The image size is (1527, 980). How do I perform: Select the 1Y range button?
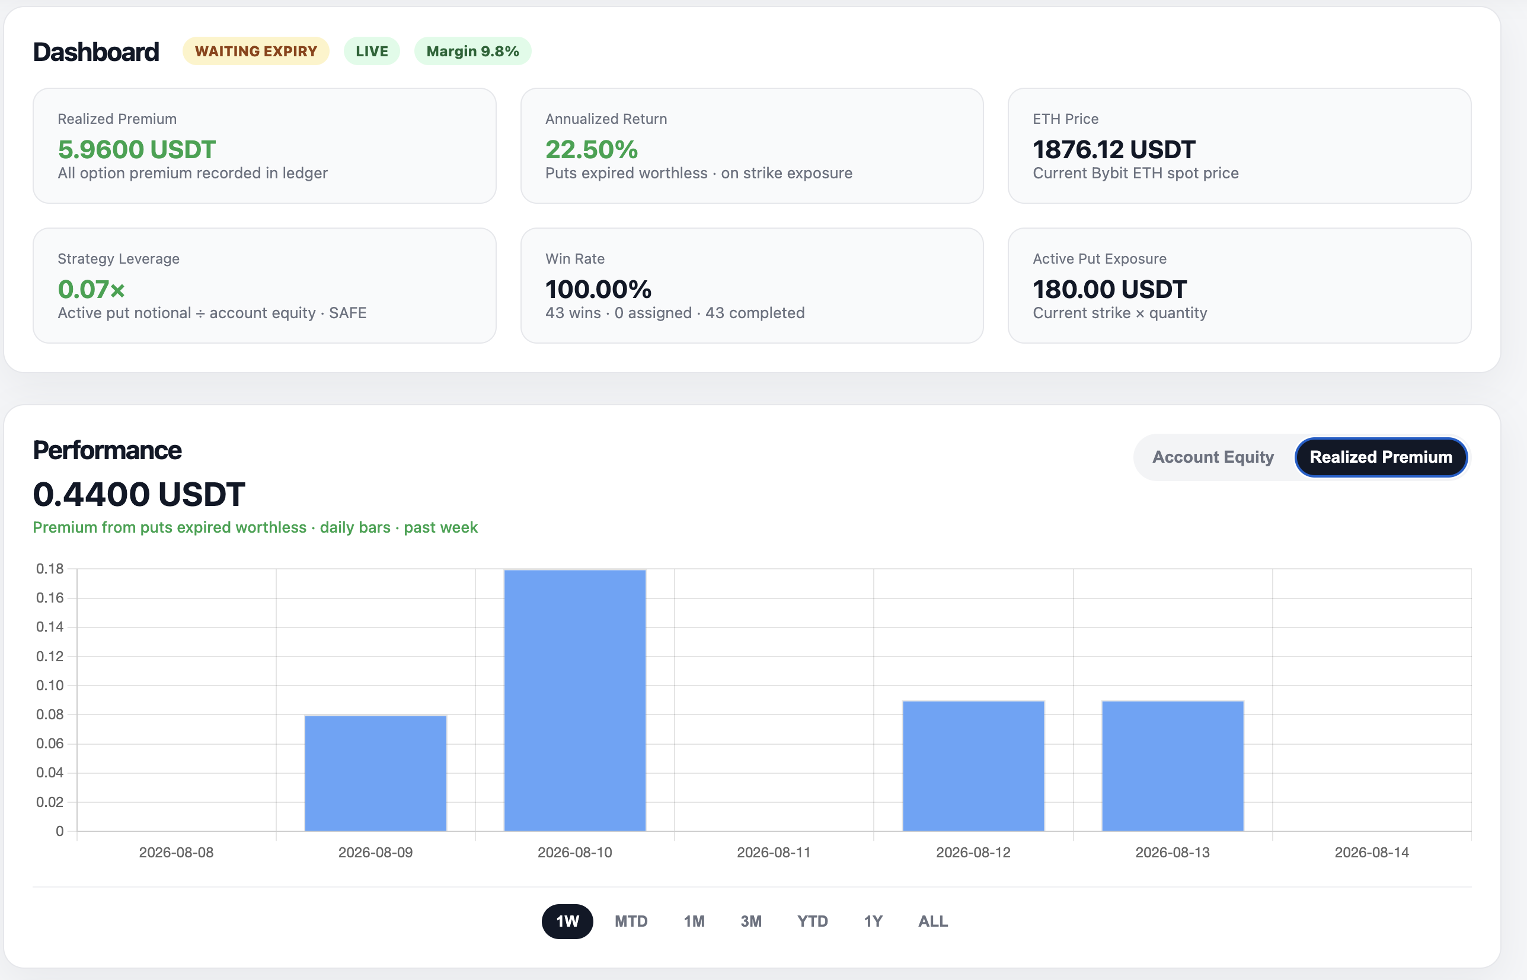873,921
